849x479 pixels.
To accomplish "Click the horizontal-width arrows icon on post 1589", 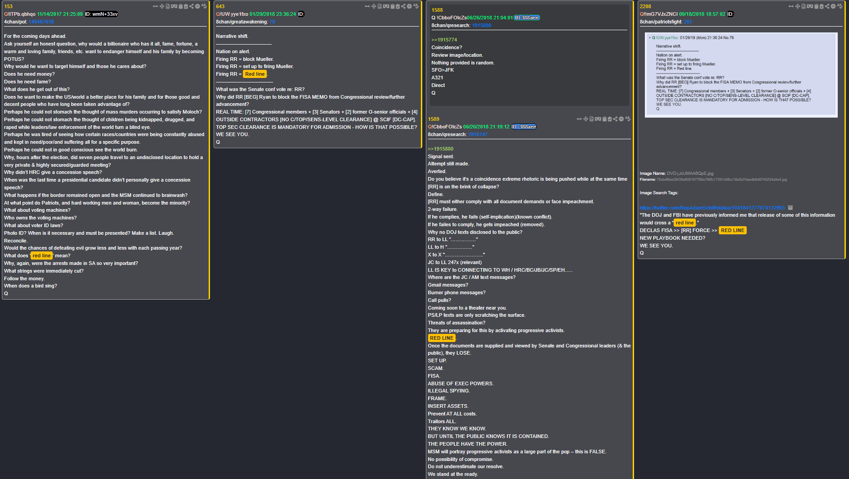I will [x=579, y=119].
